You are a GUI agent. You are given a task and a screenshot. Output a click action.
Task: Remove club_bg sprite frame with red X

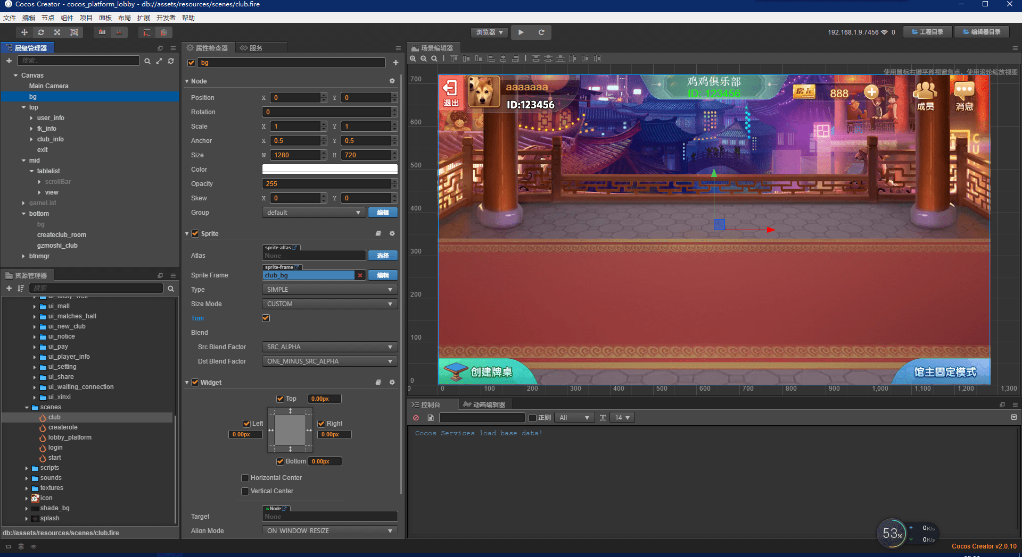[x=360, y=275]
